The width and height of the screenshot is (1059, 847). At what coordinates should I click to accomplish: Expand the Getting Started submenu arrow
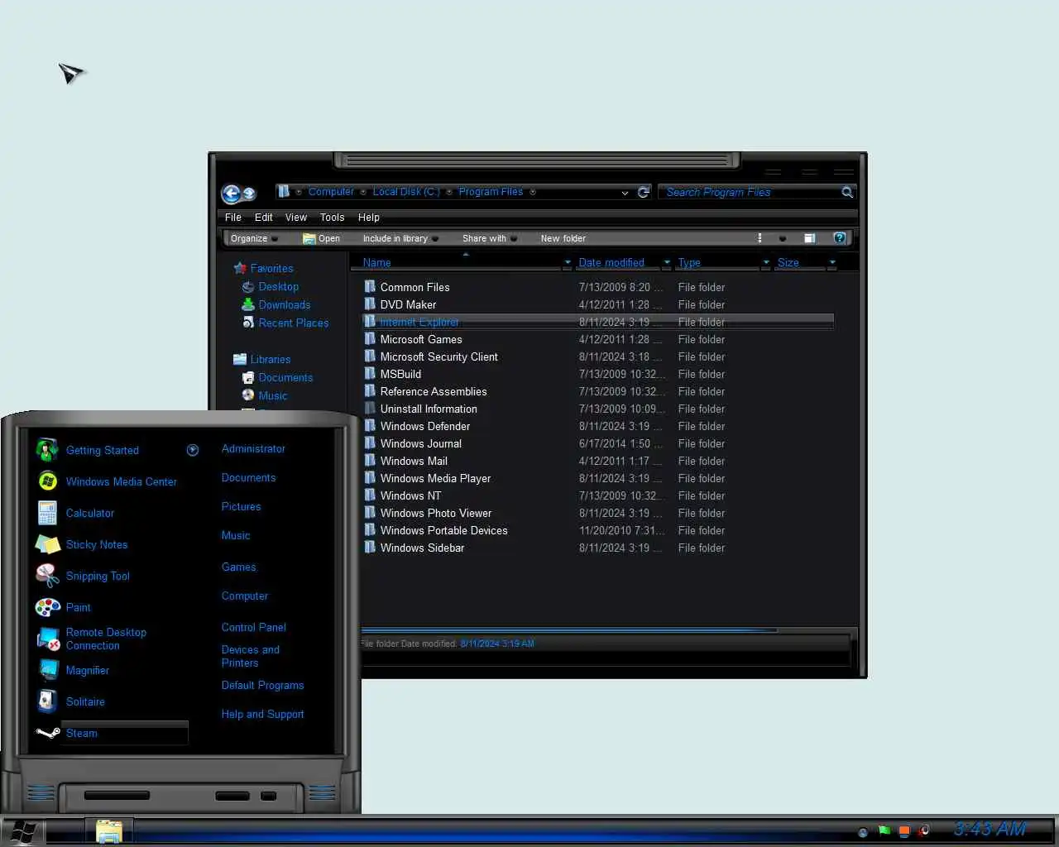pos(193,450)
